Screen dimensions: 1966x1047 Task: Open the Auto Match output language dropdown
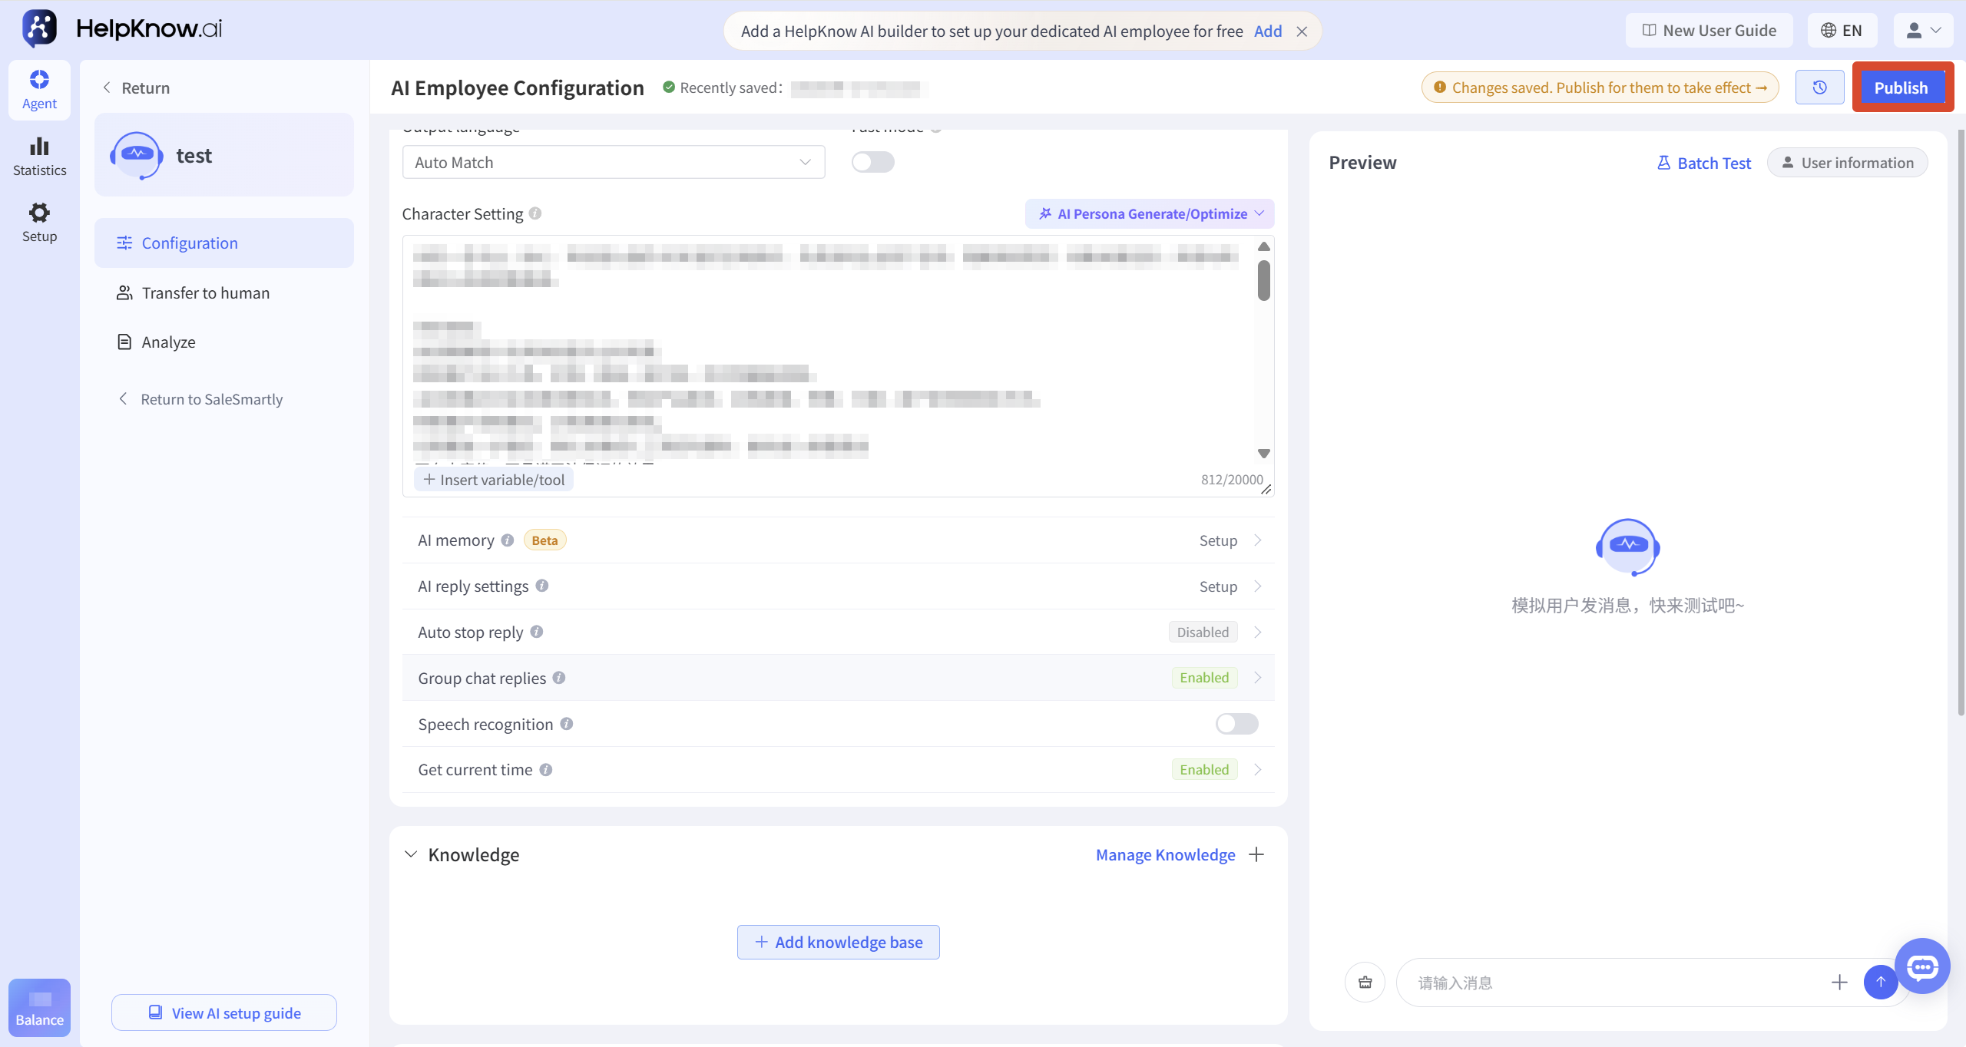point(614,162)
